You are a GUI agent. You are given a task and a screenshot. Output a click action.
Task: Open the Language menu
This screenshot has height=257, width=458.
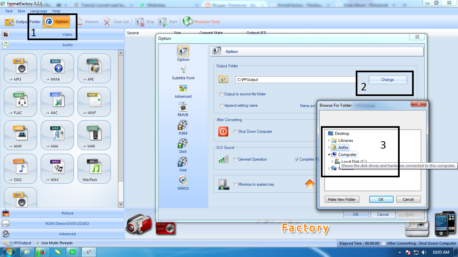tap(39, 11)
